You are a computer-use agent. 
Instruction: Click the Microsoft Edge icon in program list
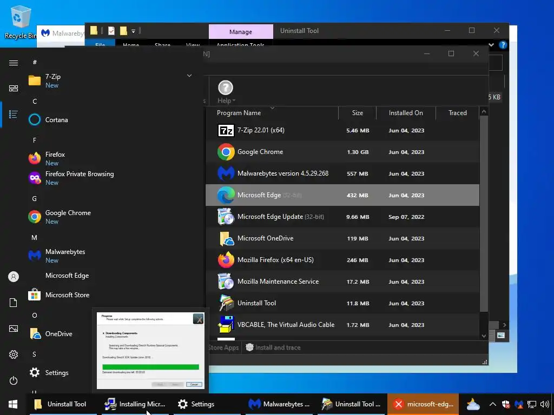coord(226,195)
